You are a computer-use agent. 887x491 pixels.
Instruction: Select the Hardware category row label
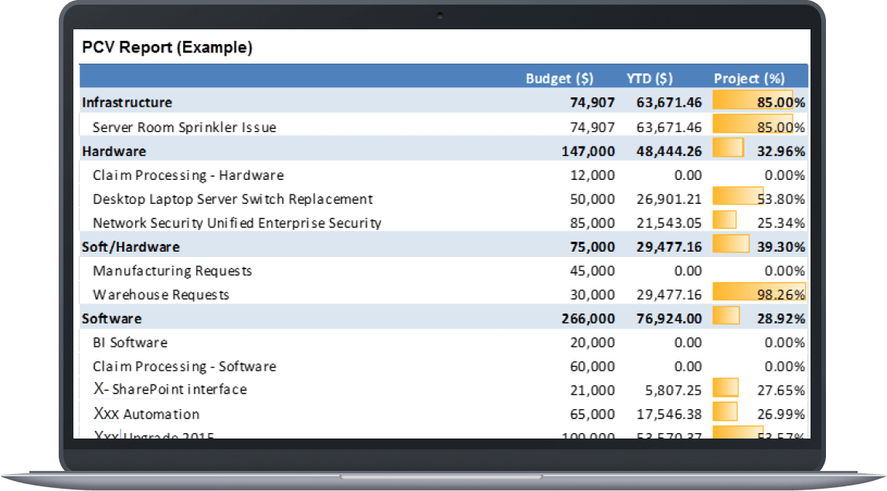click(x=114, y=151)
